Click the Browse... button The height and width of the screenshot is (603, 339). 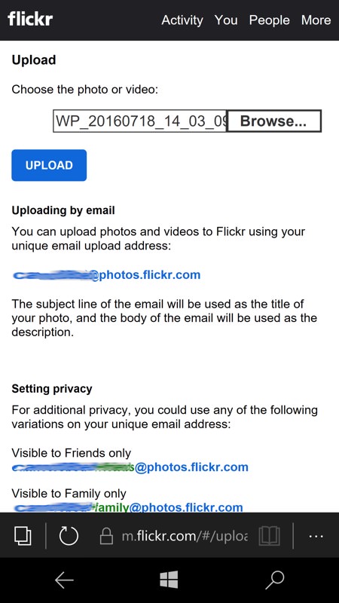pos(273,121)
